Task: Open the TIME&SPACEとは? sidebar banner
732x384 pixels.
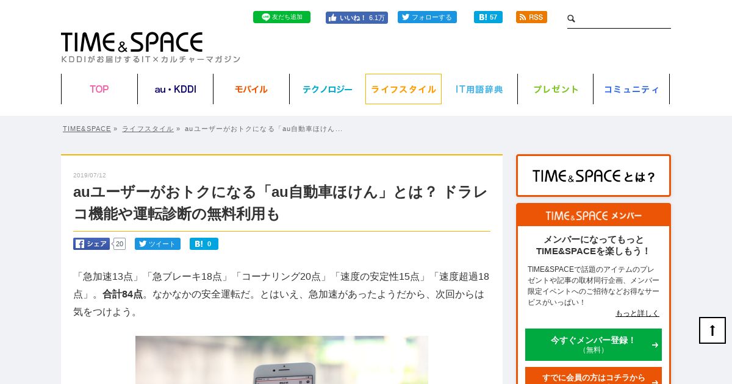Action: click(x=594, y=176)
